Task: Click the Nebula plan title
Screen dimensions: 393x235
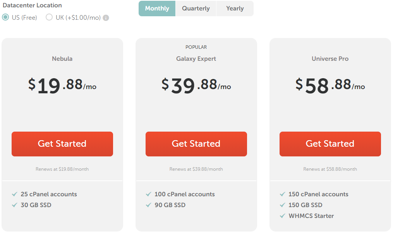Action: pos(62,59)
